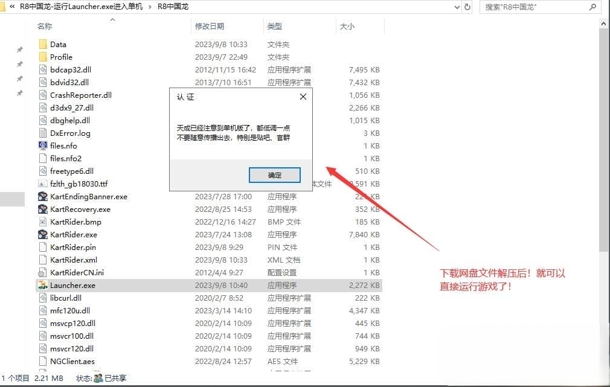The height and width of the screenshot is (387, 610).
Task: Click the 配置设置 type cell
Action: point(281,273)
